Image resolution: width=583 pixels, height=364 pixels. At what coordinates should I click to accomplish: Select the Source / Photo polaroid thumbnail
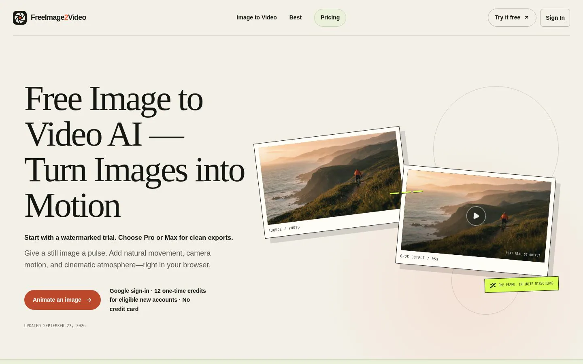[x=329, y=182]
